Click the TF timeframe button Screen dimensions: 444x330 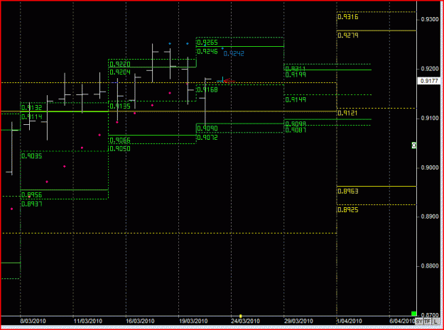(x=427, y=321)
